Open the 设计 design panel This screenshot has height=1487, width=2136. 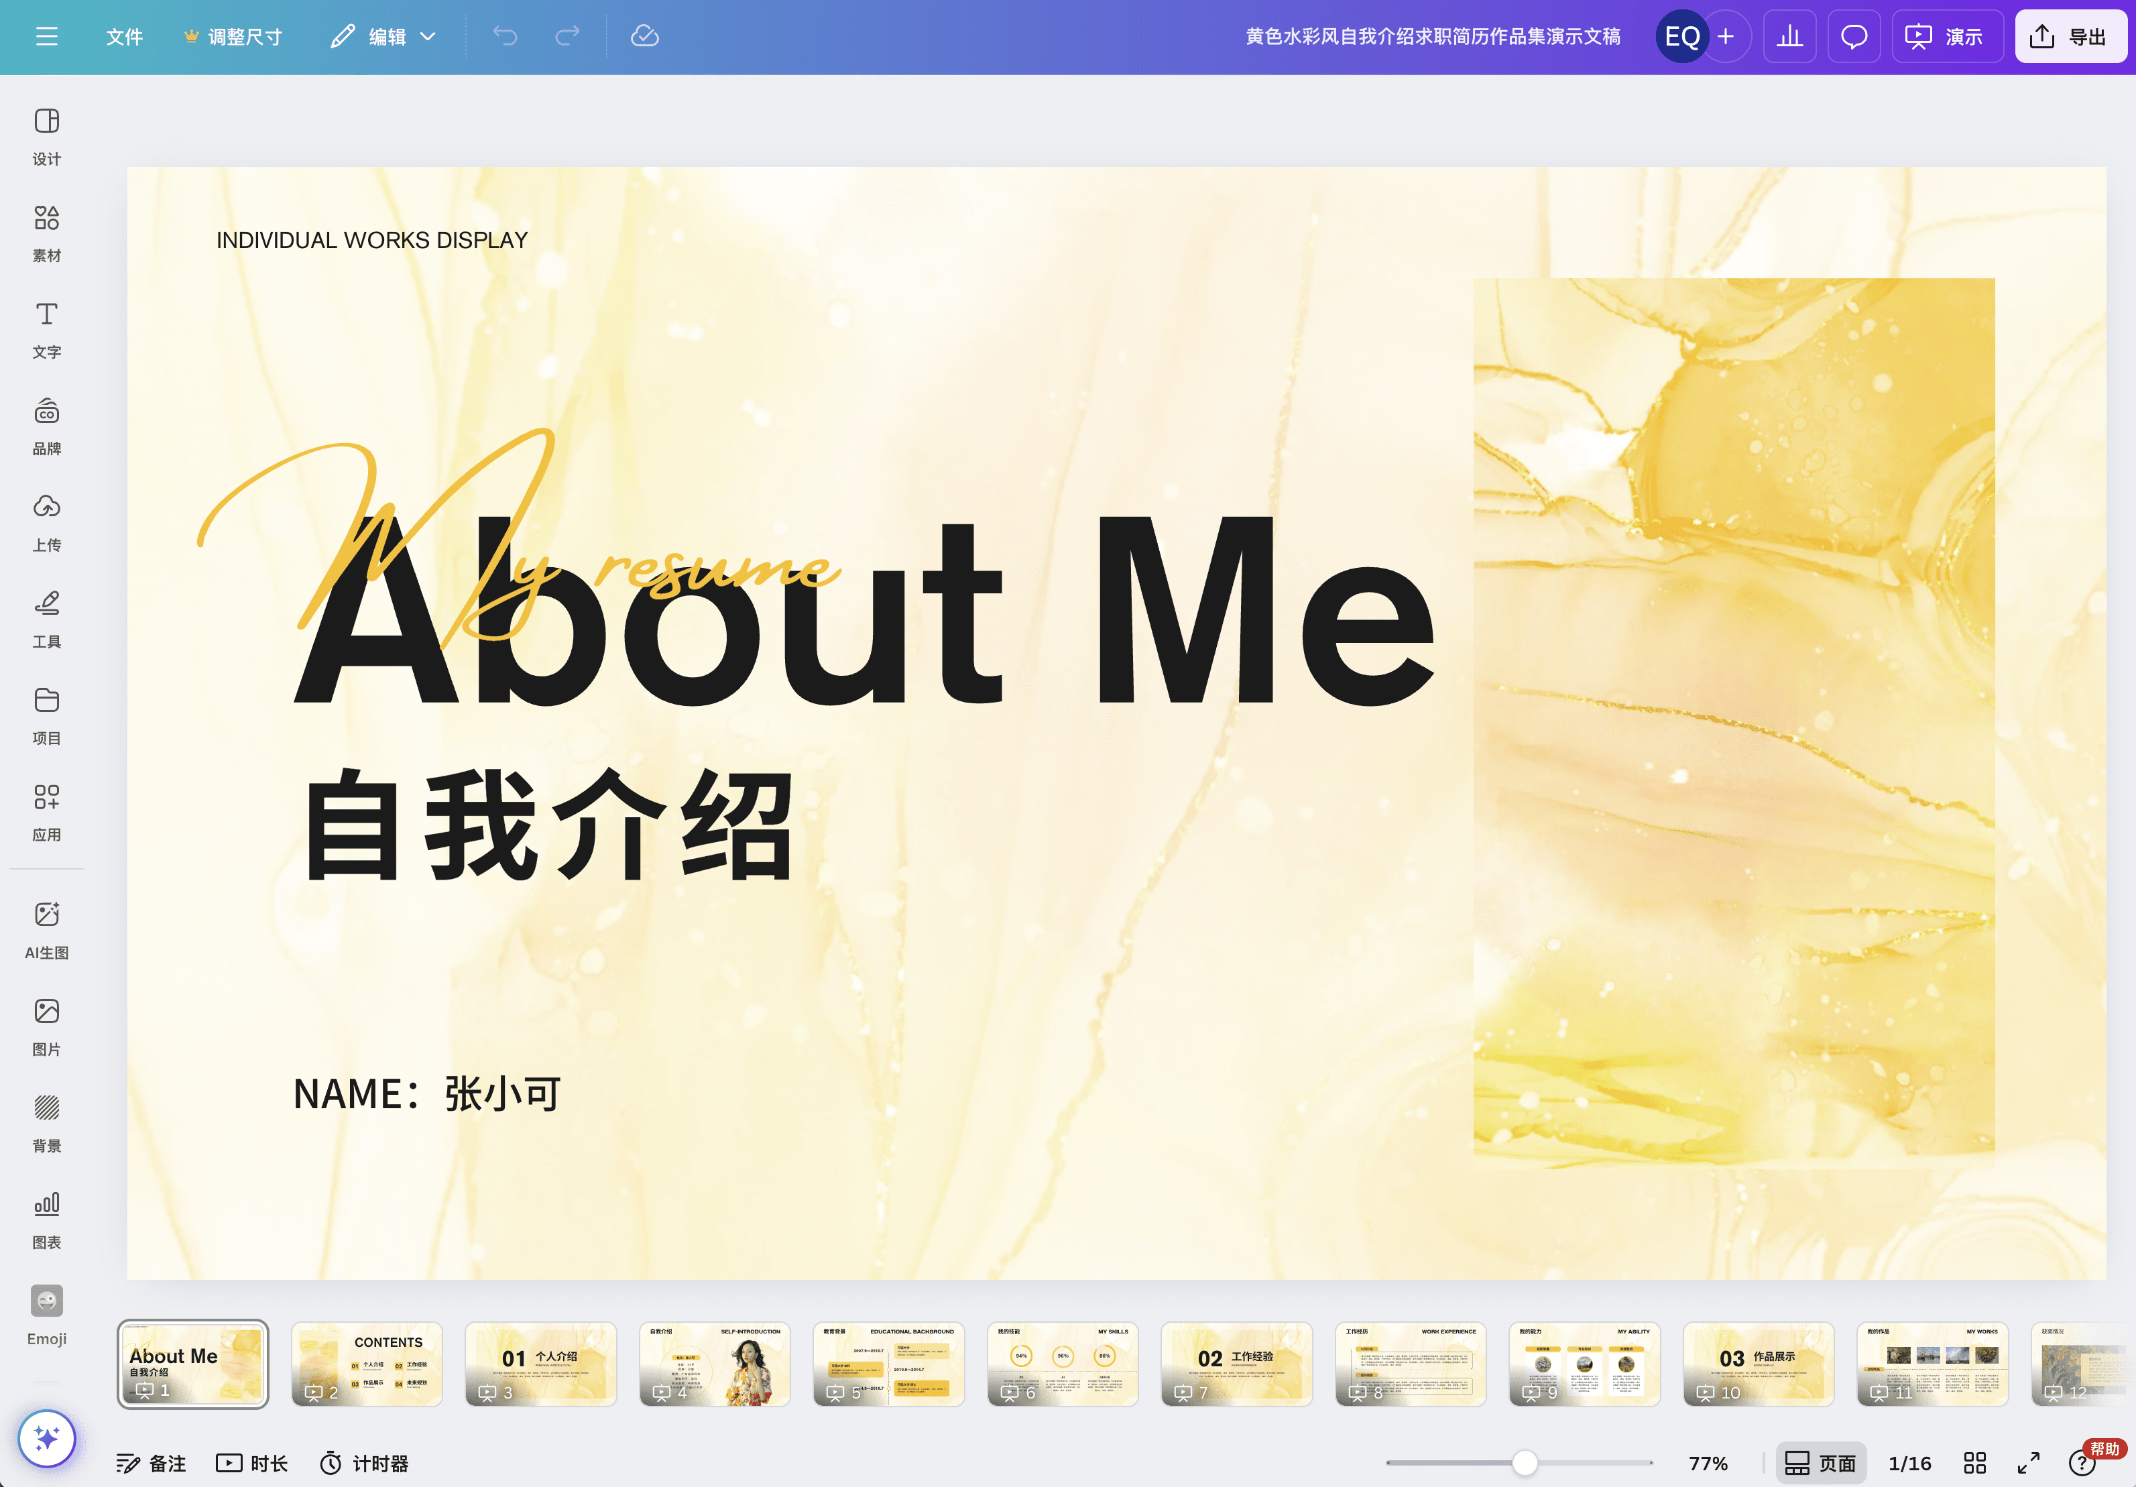point(46,137)
